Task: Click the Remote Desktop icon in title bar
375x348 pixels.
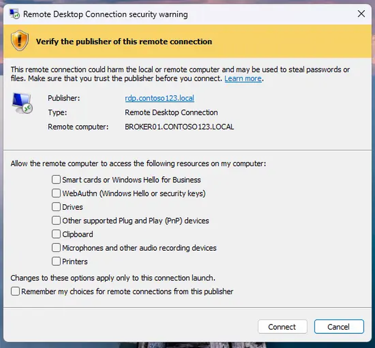Action: [x=15, y=14]
